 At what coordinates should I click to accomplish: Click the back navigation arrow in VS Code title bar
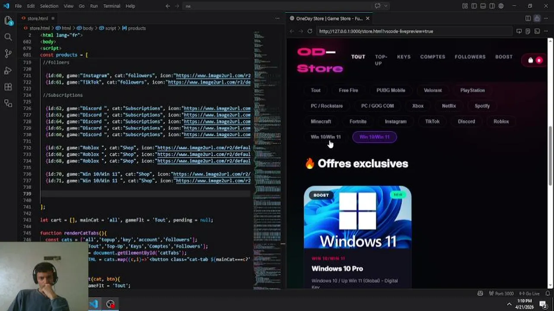pyautogui.click(x=168, y=6)
